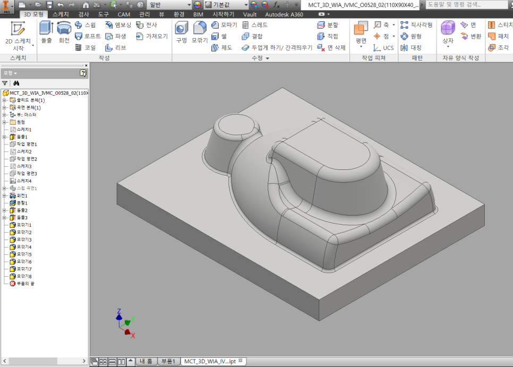This screenshot has width=513, height=367.
Task: Click the help and command search field
Action: click(467, 5)
